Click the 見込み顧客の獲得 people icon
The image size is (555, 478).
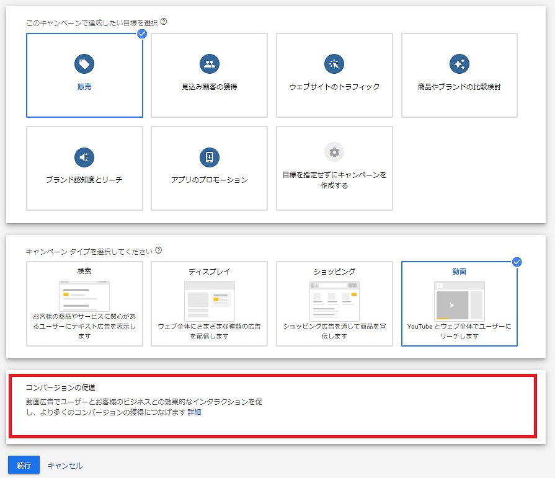click(x=210, y=64)
